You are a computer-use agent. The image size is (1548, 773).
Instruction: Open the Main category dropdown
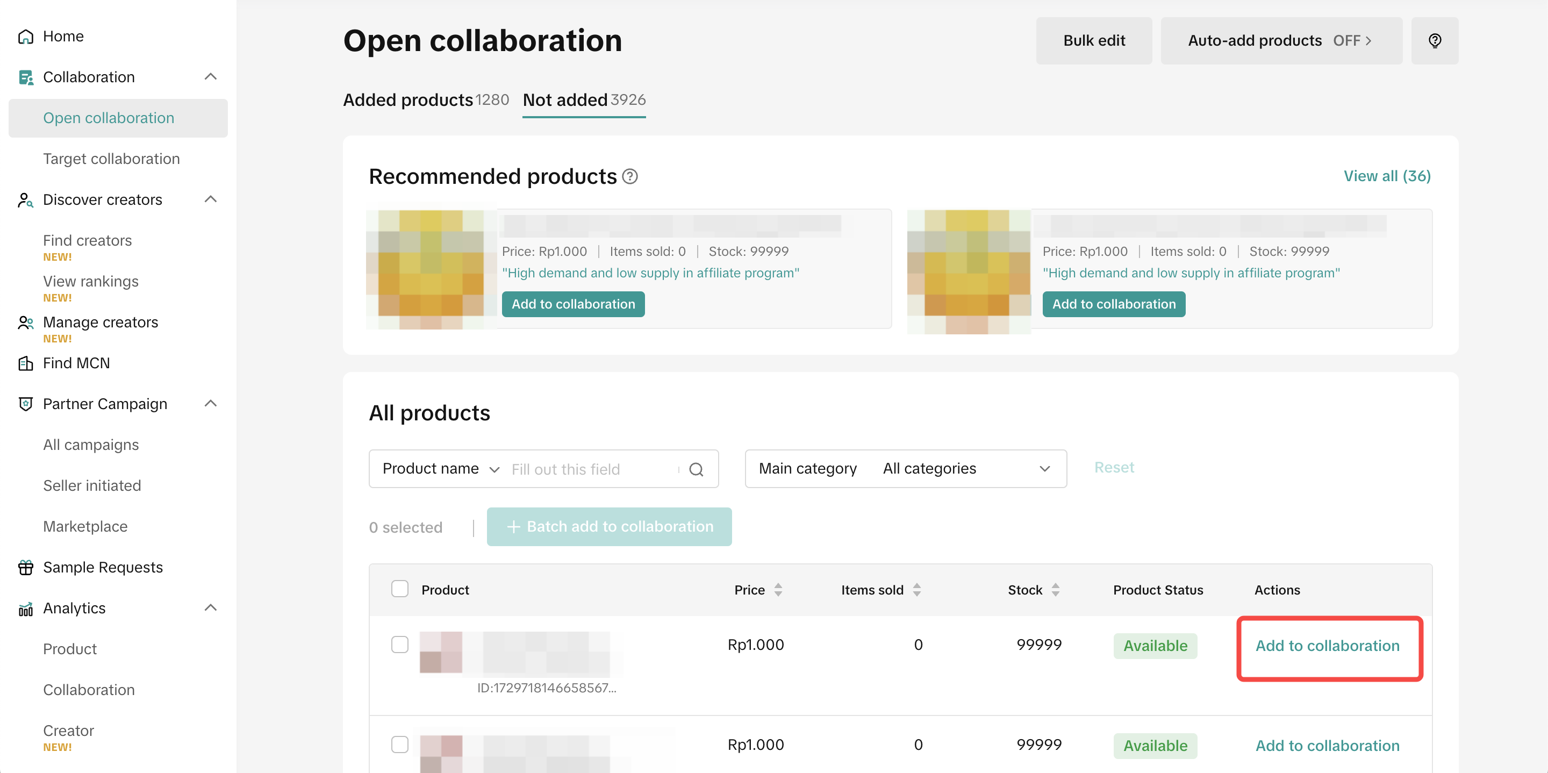pyautogui.click(x=905, y=469)
